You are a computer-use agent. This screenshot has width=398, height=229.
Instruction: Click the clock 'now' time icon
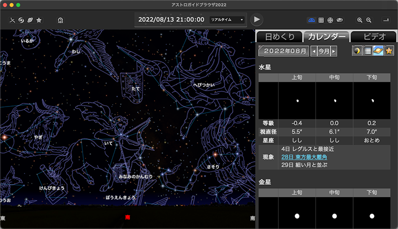[60, 20]
